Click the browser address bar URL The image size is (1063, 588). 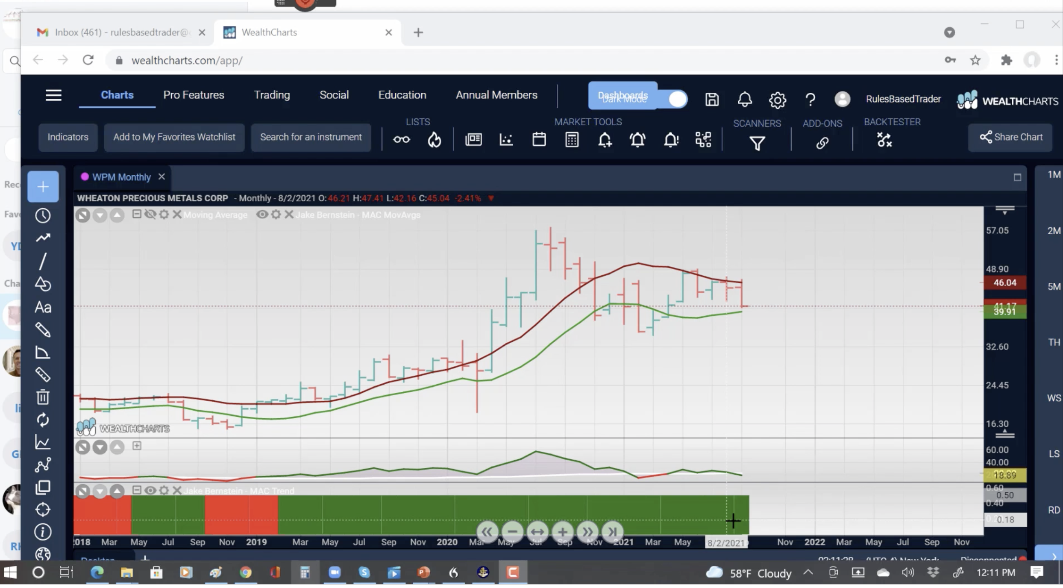(x=187, y=61)
